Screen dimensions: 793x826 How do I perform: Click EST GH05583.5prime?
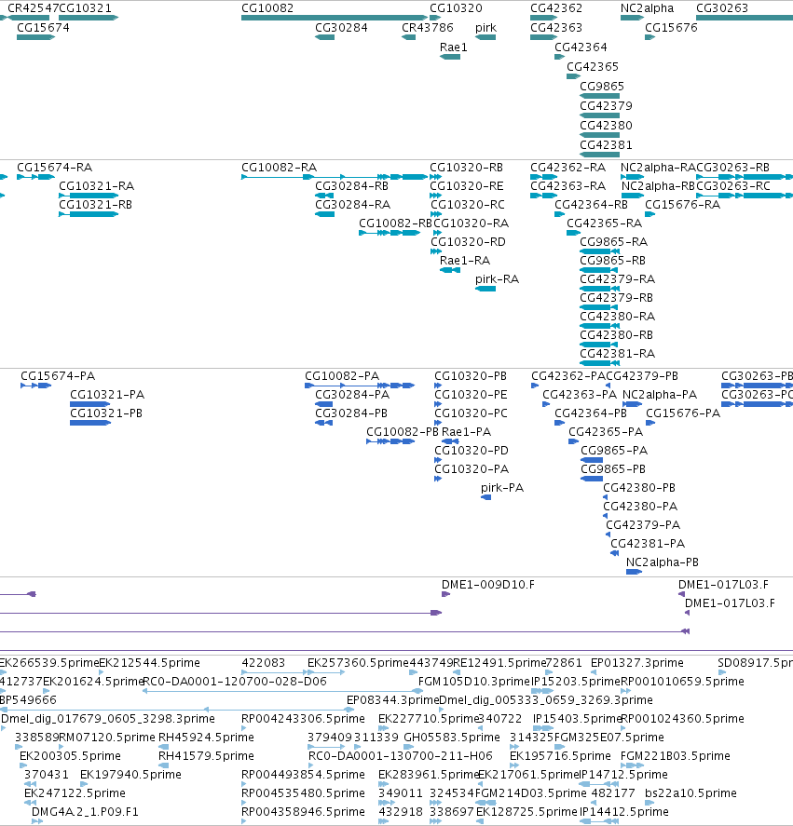(409, 747)
